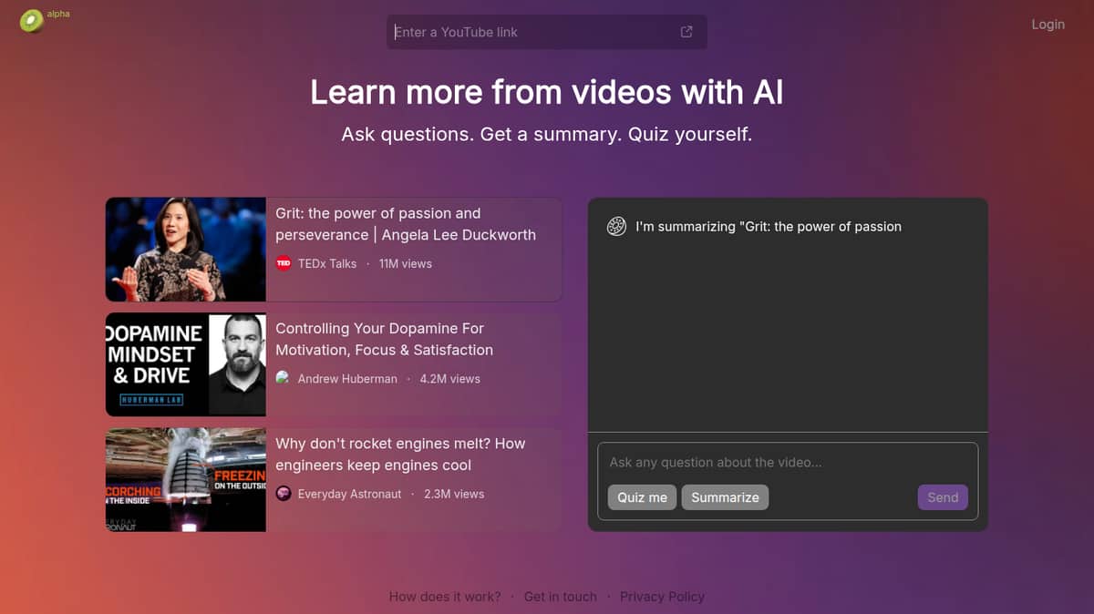
Task: Click the Andrew Huberman channel avatar
Action: [284, 378]
